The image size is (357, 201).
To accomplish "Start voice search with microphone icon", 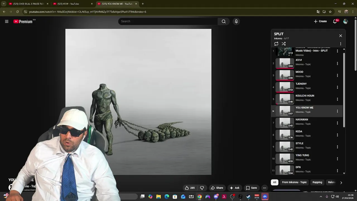I will (236, 21).
